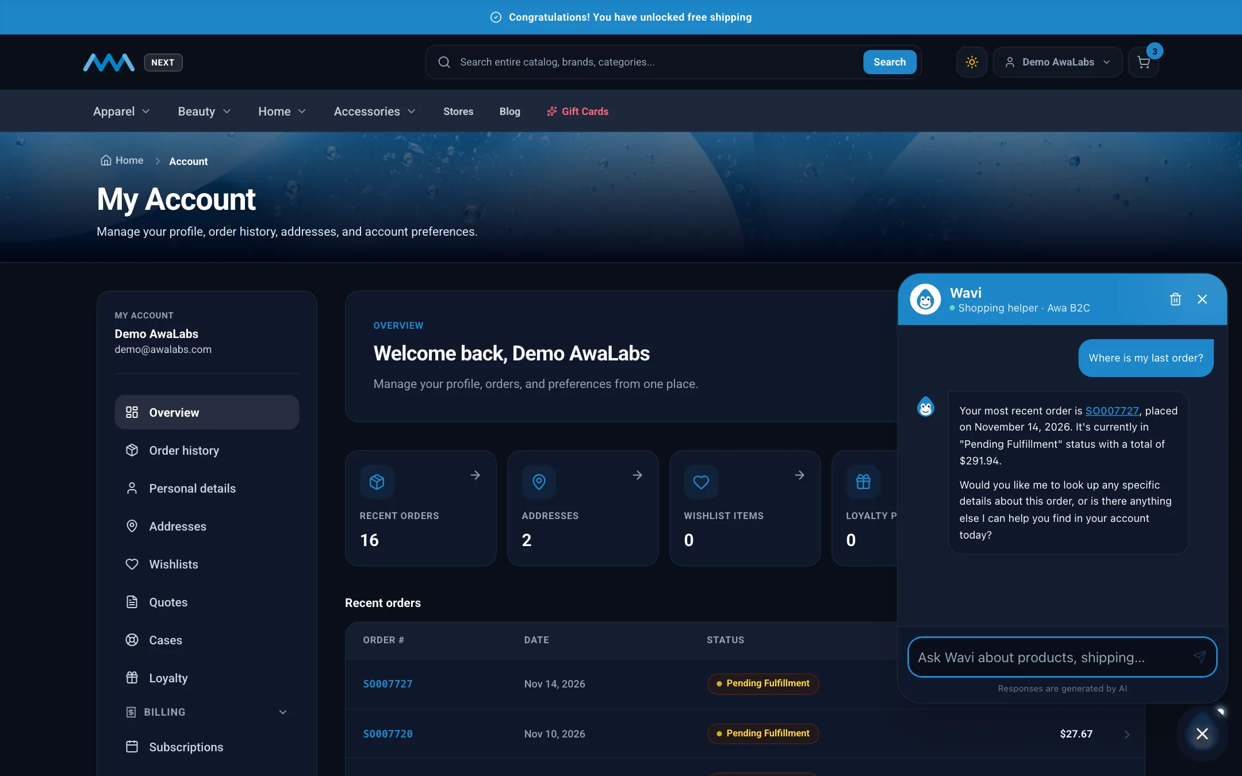The width and height of the screenshot is (1242, 776).
Task: Click the Wishlist heart icon on card
Action: [701, 482]
